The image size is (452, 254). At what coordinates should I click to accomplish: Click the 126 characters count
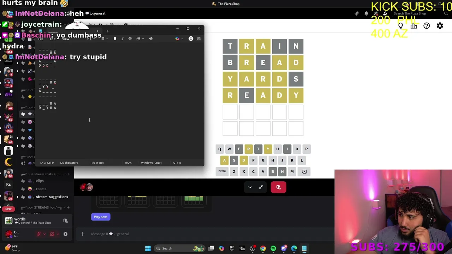coord(69,163)
